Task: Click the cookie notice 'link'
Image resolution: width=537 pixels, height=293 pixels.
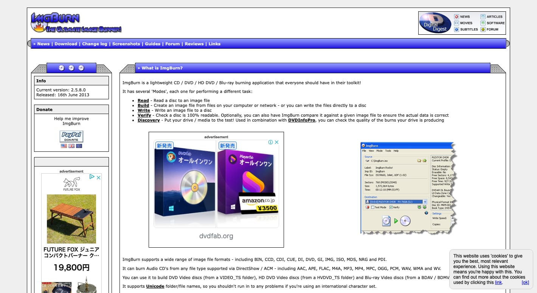Action: [x=498, y=282]
